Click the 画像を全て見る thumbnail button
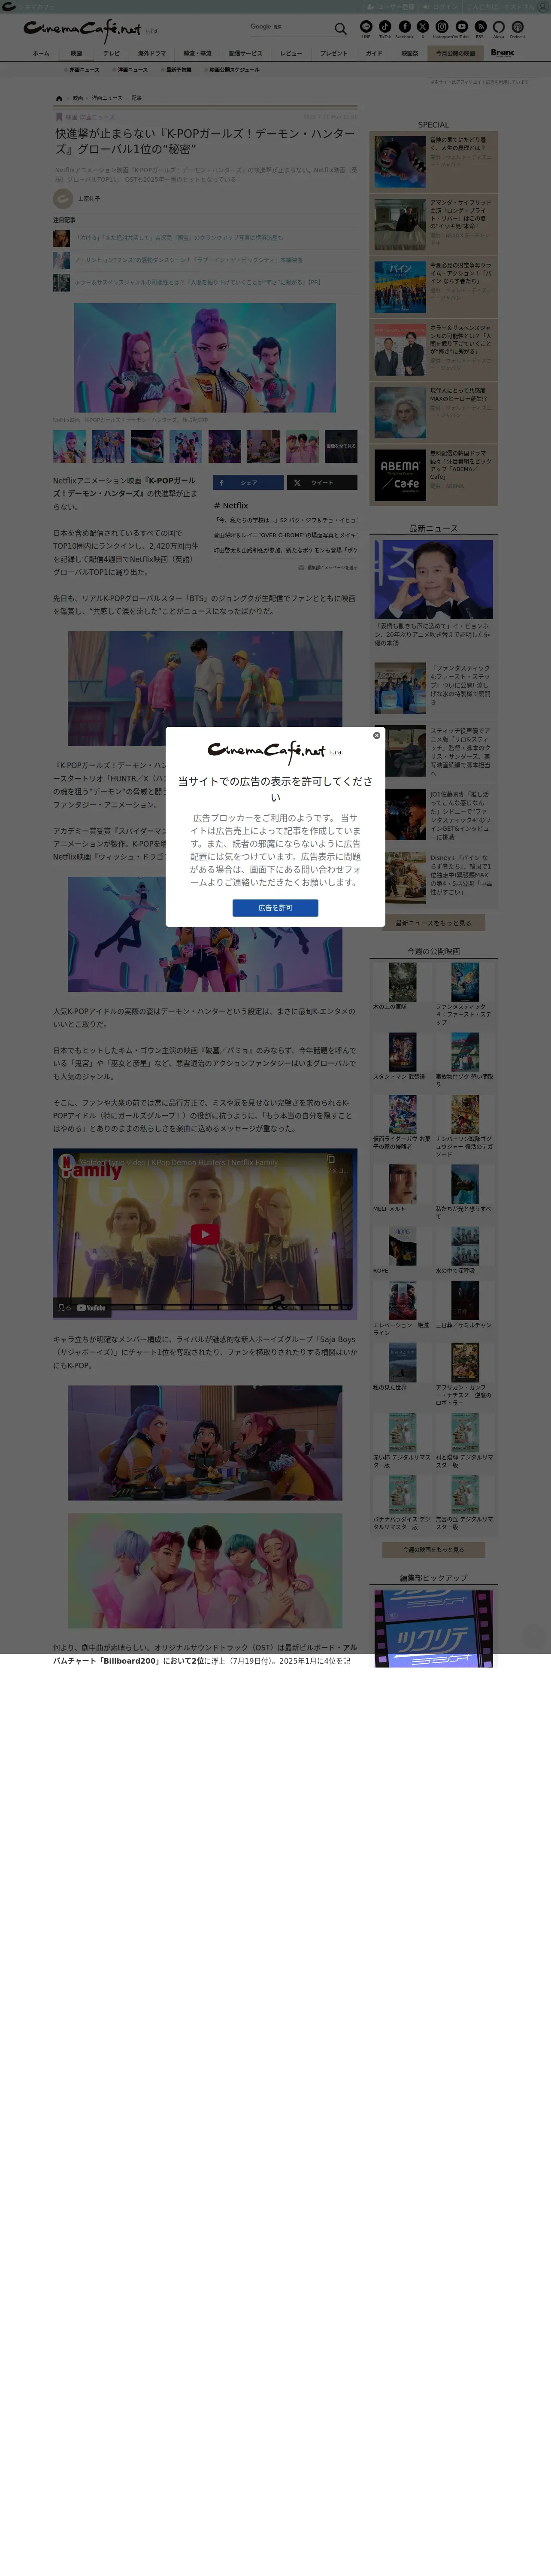551x2576 pixels. (x=341, y=446)
